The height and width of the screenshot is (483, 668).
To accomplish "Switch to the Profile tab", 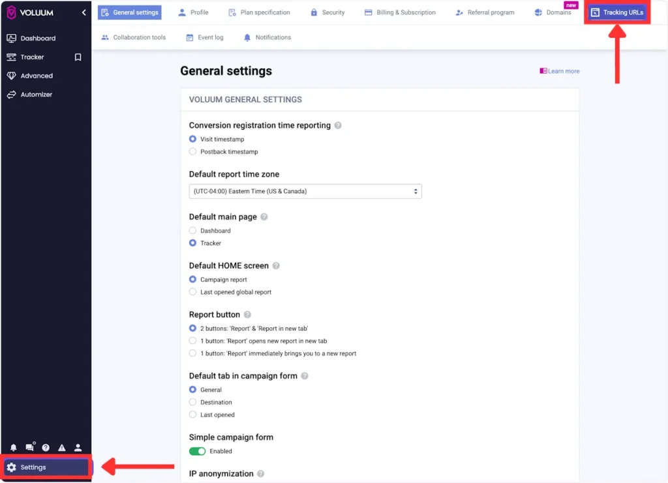I will coord(193,12).
